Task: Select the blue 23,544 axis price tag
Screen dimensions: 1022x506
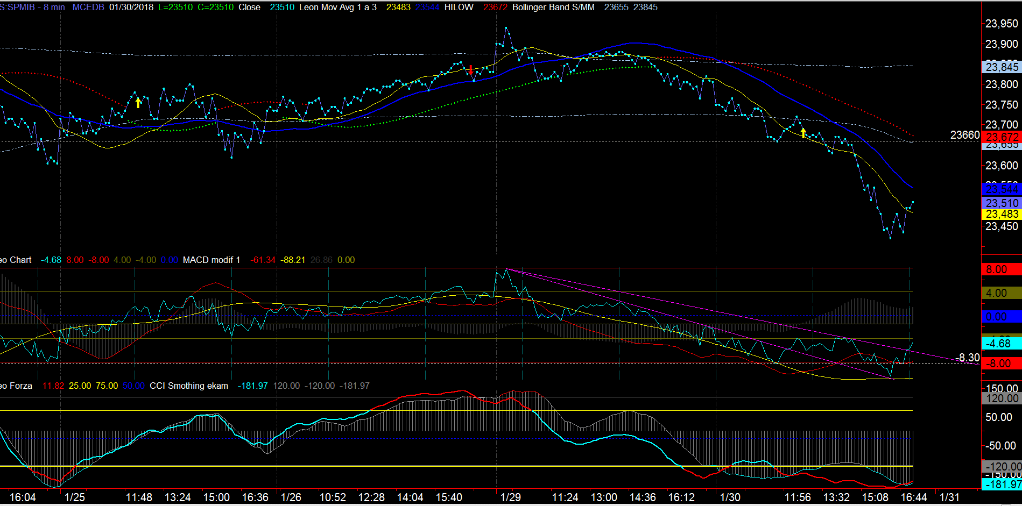Action: (x=1002, y=189)
